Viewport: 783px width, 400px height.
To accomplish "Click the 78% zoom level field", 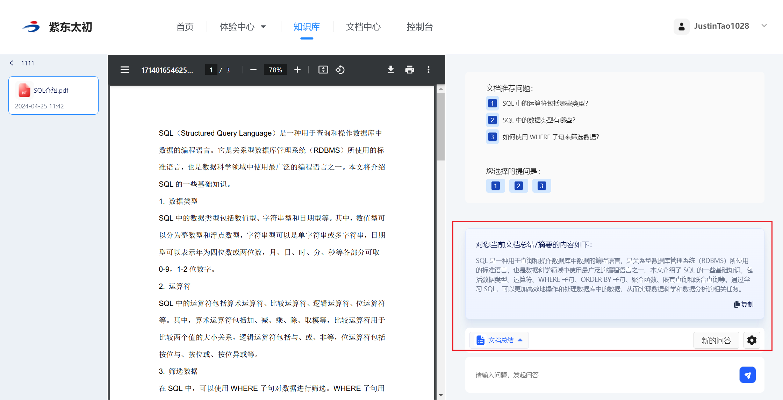I will tap(275, 70).
